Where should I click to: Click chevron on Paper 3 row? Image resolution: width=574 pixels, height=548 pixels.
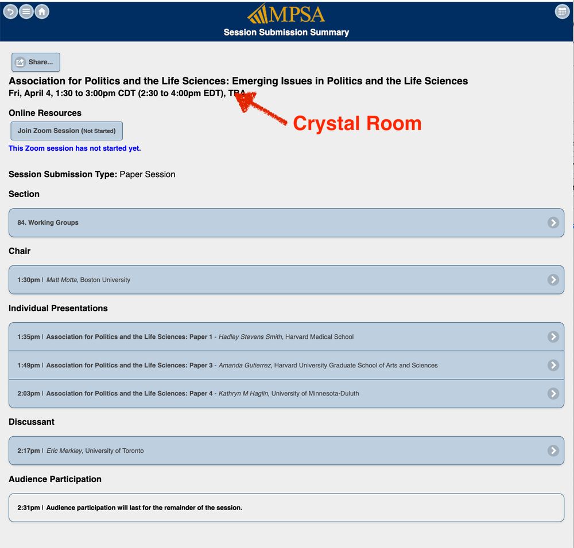pos(553,365)
